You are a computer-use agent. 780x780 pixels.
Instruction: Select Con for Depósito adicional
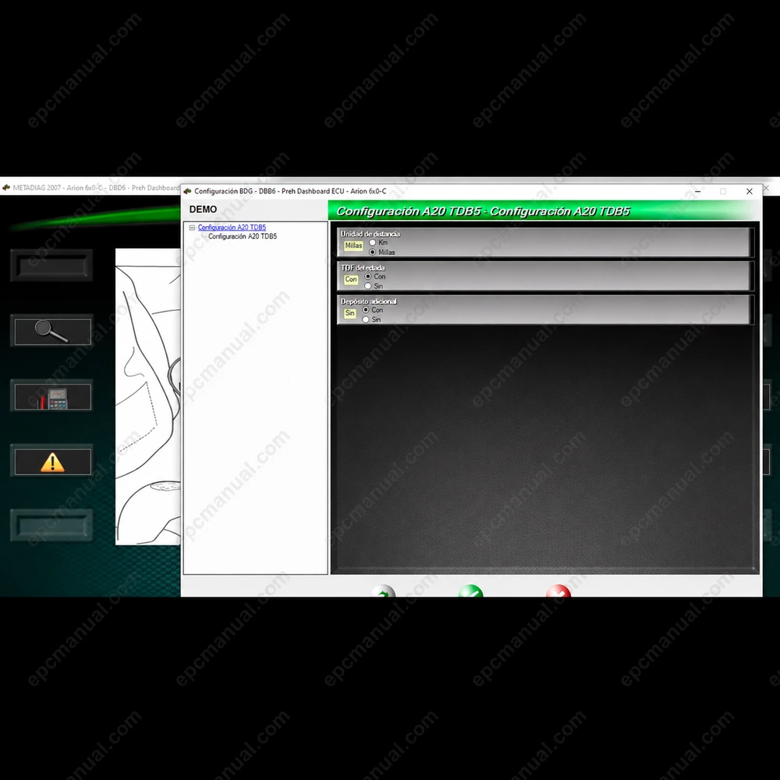click(x=366, y=310)
